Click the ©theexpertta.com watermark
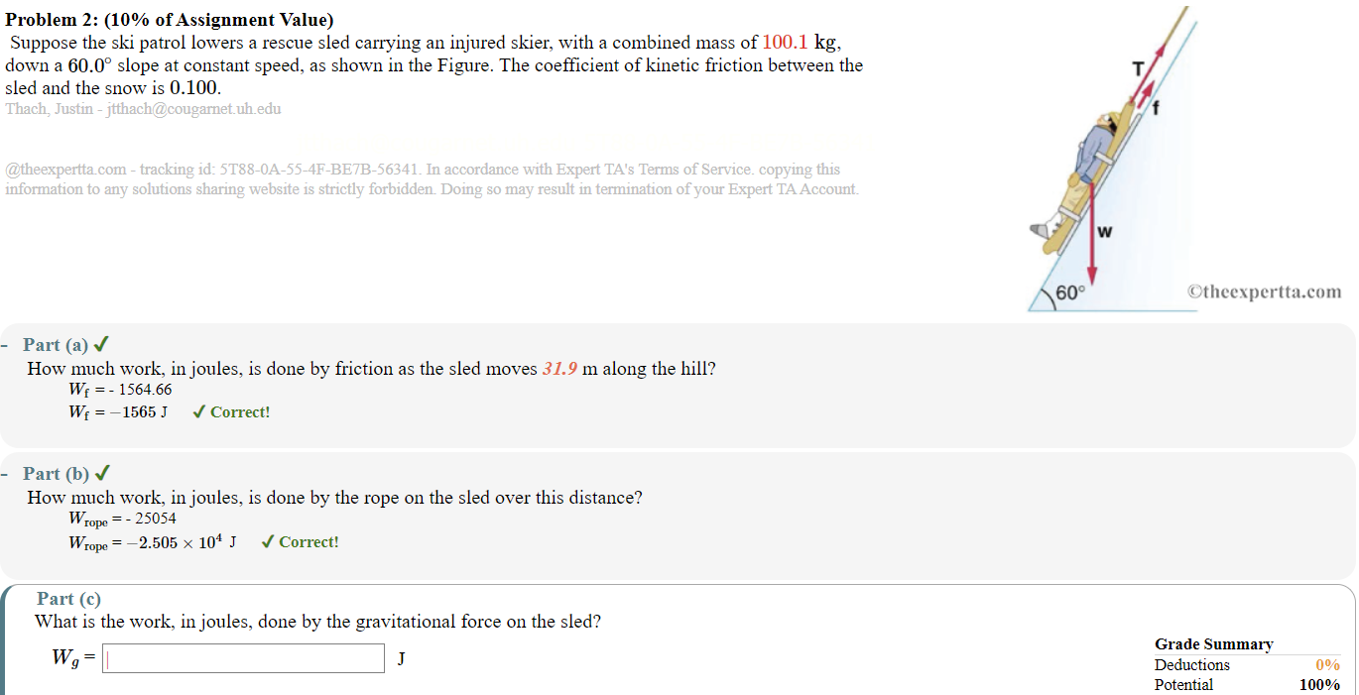This screenshot has width=1359, height=695. coord(1264,291)
